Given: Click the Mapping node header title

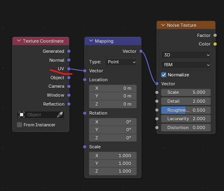Looking at the screenshot, I should [x=104, y=41].
